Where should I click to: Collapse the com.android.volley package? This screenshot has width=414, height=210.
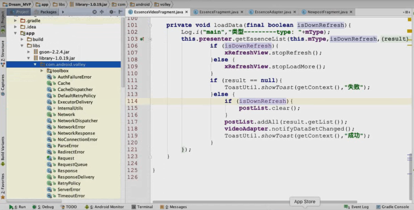(35, 65)
